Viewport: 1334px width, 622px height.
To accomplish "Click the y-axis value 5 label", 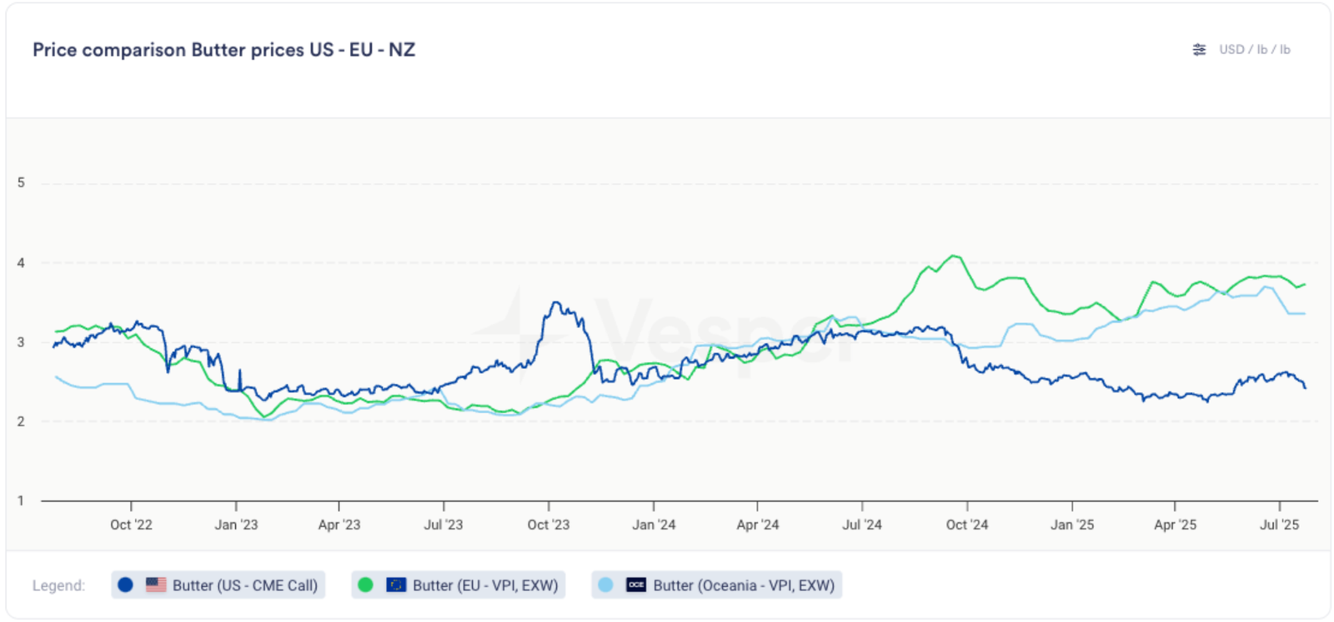I will (21, 182).
